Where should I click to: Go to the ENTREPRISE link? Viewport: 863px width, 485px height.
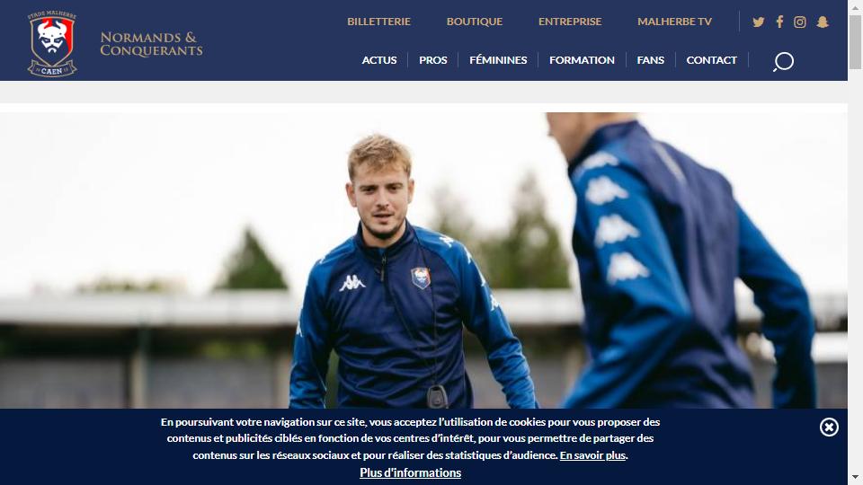click(570, 22)
